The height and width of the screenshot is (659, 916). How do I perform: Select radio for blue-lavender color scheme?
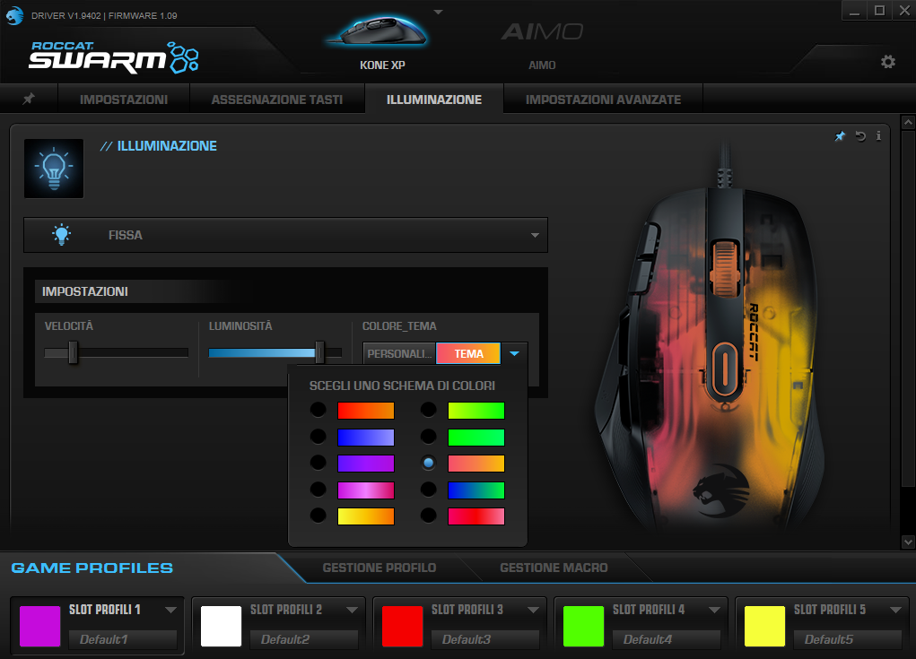point(318,436)
